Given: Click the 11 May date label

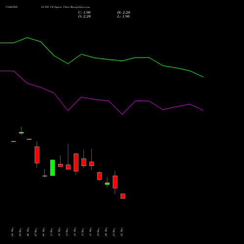Looking at the screenshot, I should (x=52, y=232).
